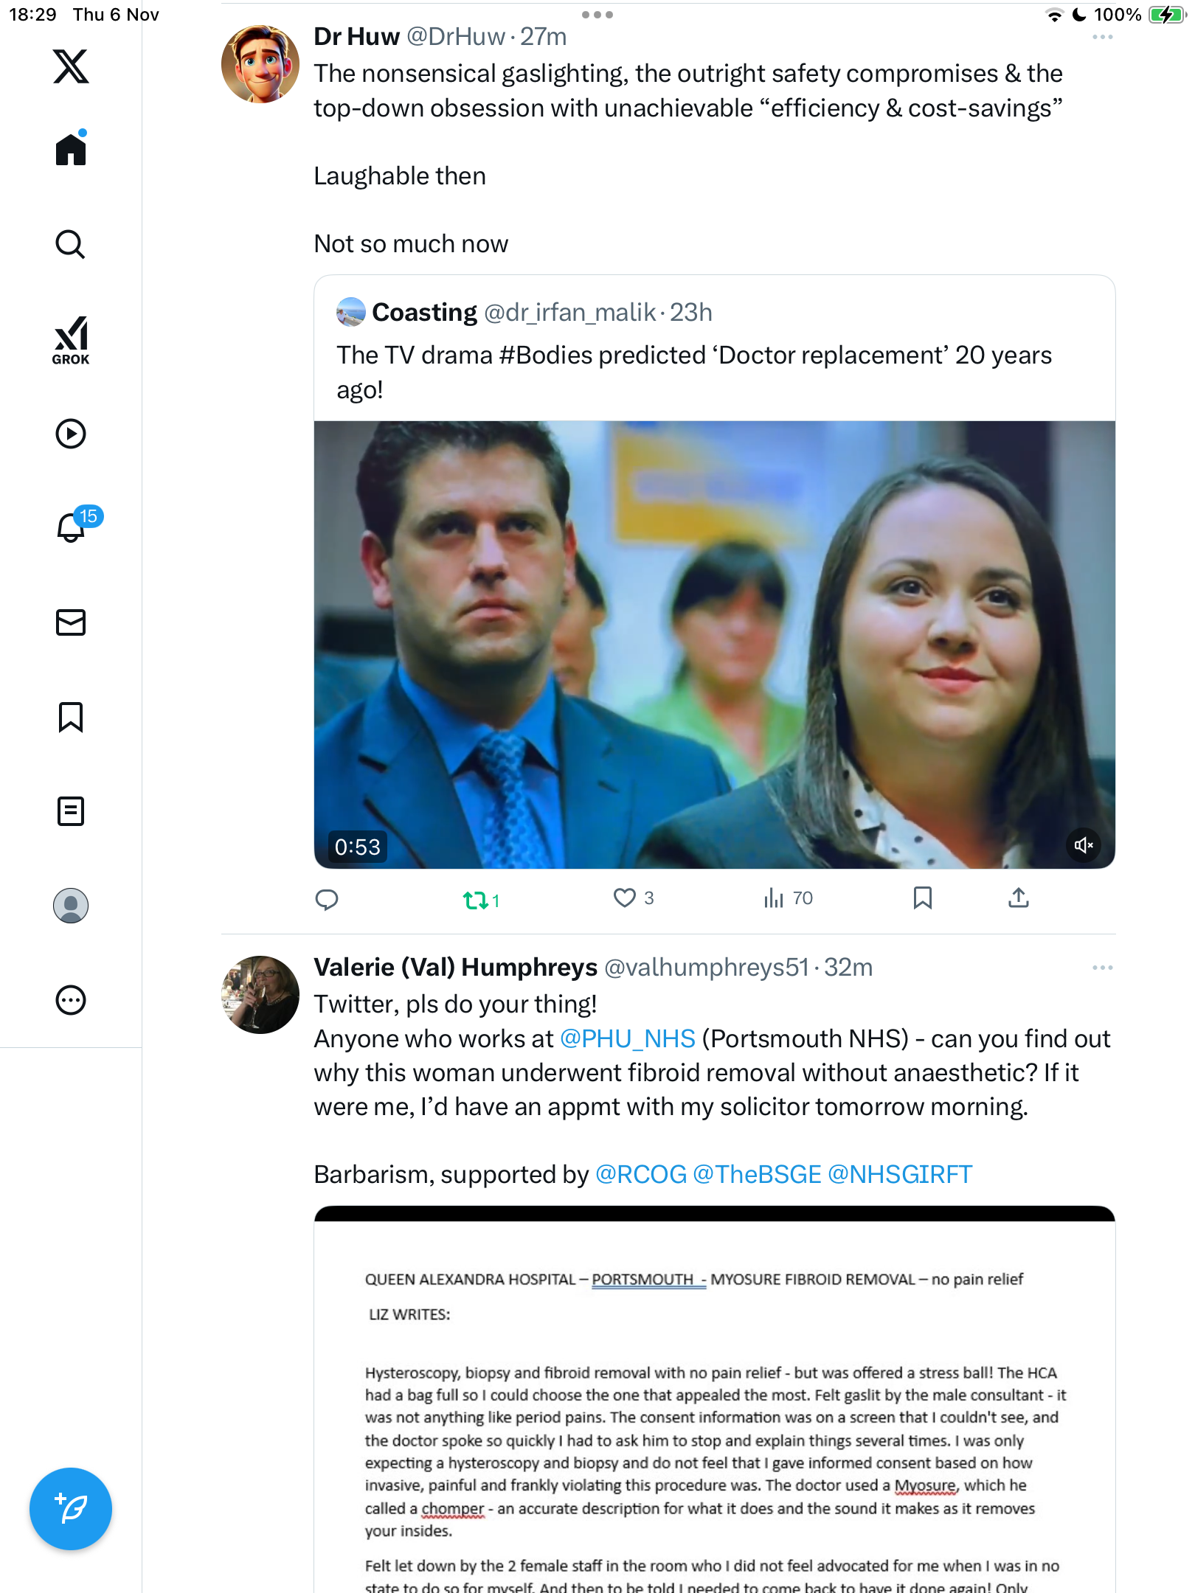Like Dr Huw's post

tap(625, 898)
